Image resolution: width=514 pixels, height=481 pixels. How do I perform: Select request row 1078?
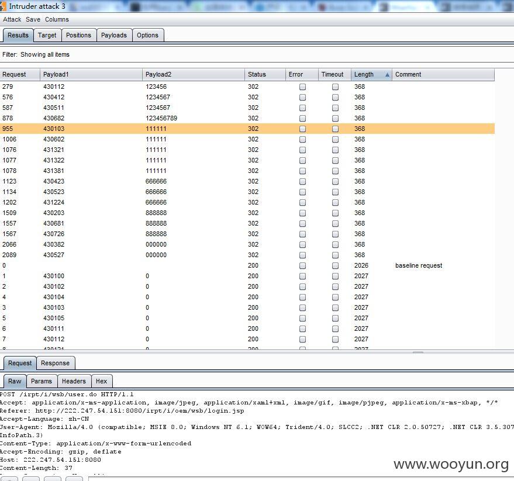[x=247, y=171]
